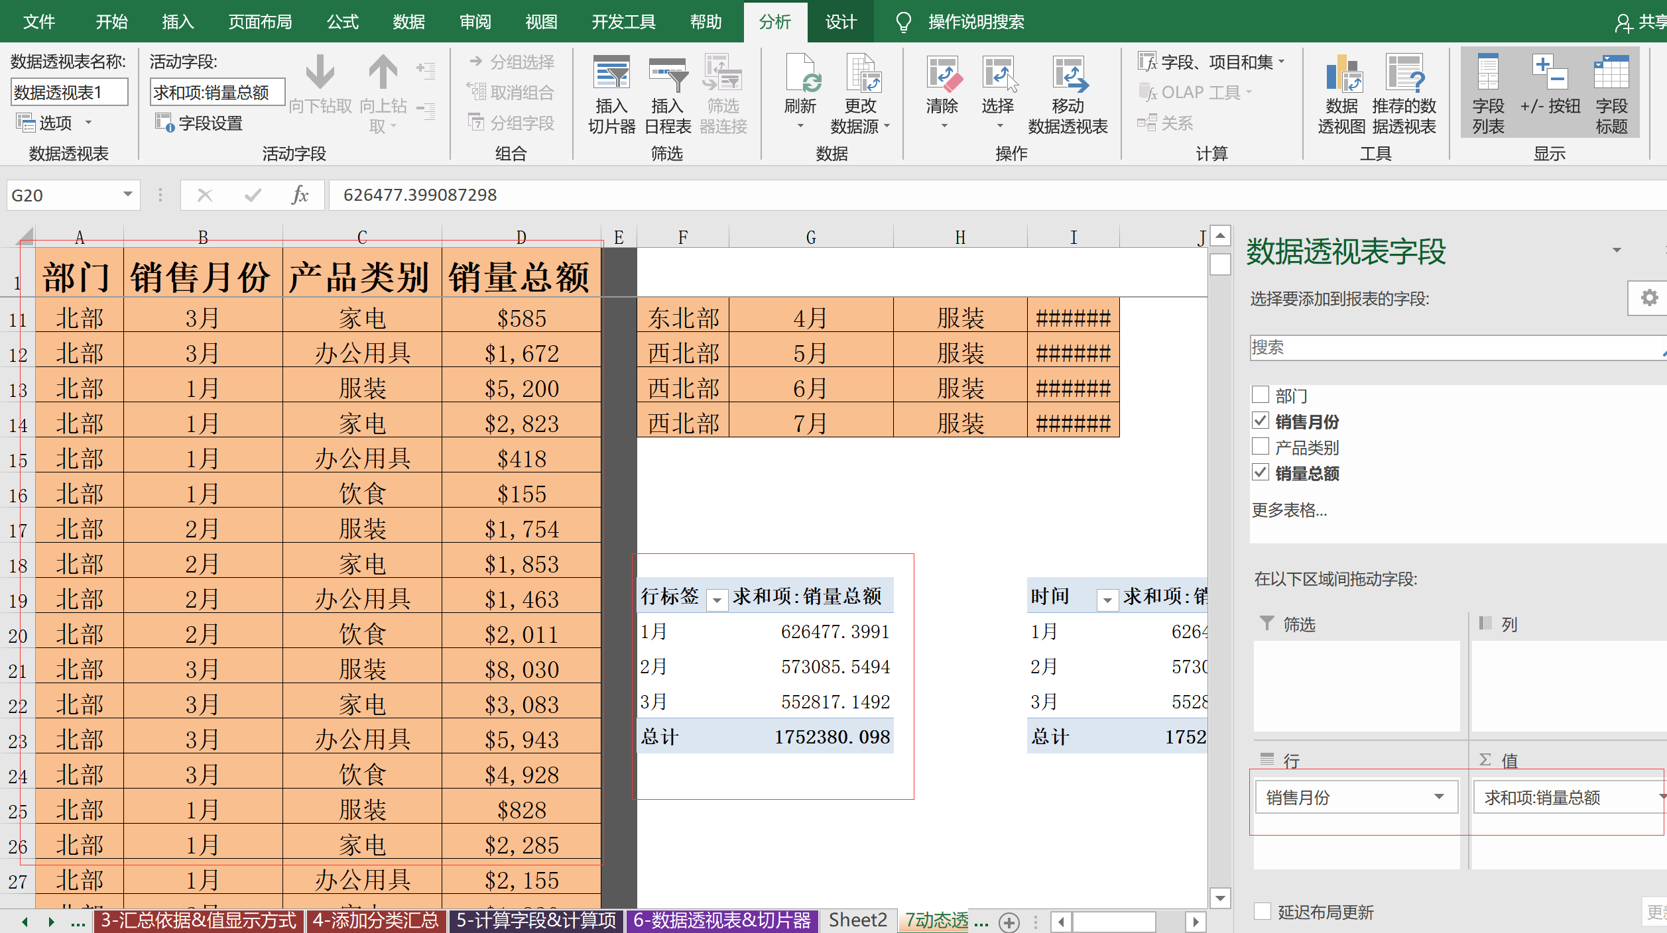Expand the 刷新 refresh dropdown arrow

[800, 126]
